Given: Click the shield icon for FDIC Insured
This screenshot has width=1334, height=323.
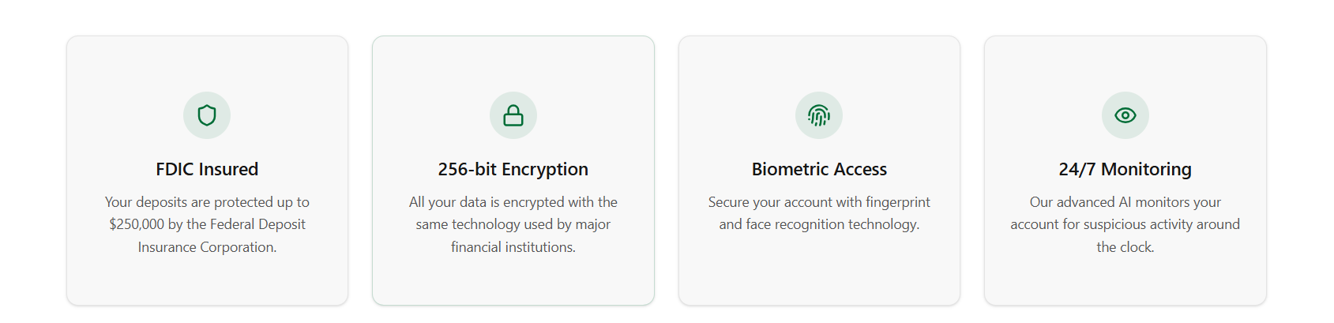Looking at the screenshot, I should (207, 115).
